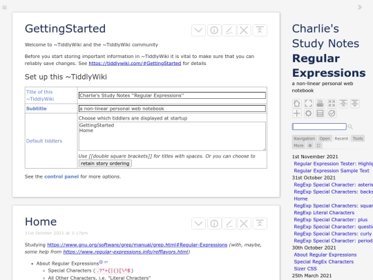Close the GettingStarted tiddler
This screenshot has height=280, width=373.
point(244,30)
